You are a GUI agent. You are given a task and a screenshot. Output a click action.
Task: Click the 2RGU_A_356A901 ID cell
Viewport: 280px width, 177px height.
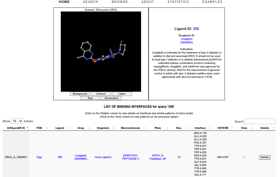(16, 157)
